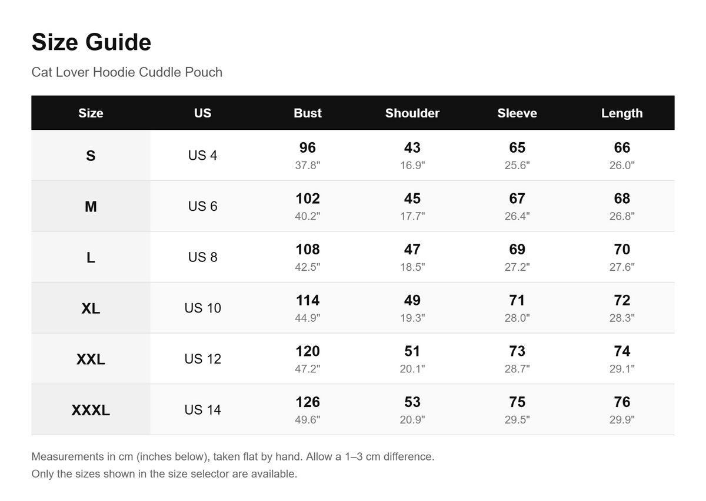Select the XL size row label
Viewport: 706px width, 501px height.
point(91,308)
